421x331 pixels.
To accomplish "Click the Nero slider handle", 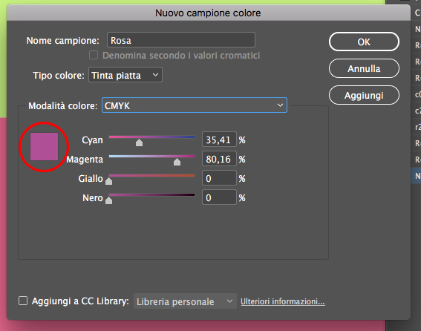I will click(108, 200).
